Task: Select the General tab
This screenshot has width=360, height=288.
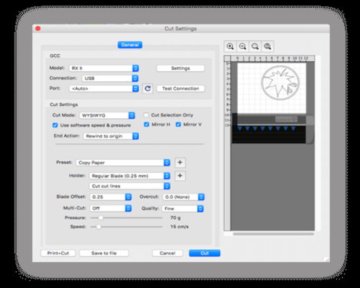Action: pyautogui.click(x=130, y=45)
